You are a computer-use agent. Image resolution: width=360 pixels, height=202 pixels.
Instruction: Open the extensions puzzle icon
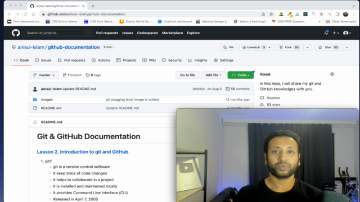[321, 14]
